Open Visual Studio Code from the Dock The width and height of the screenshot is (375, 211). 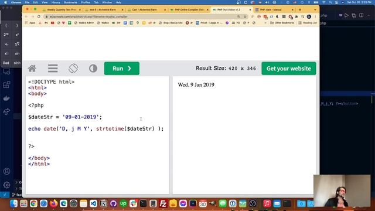[x=93, y=203]
